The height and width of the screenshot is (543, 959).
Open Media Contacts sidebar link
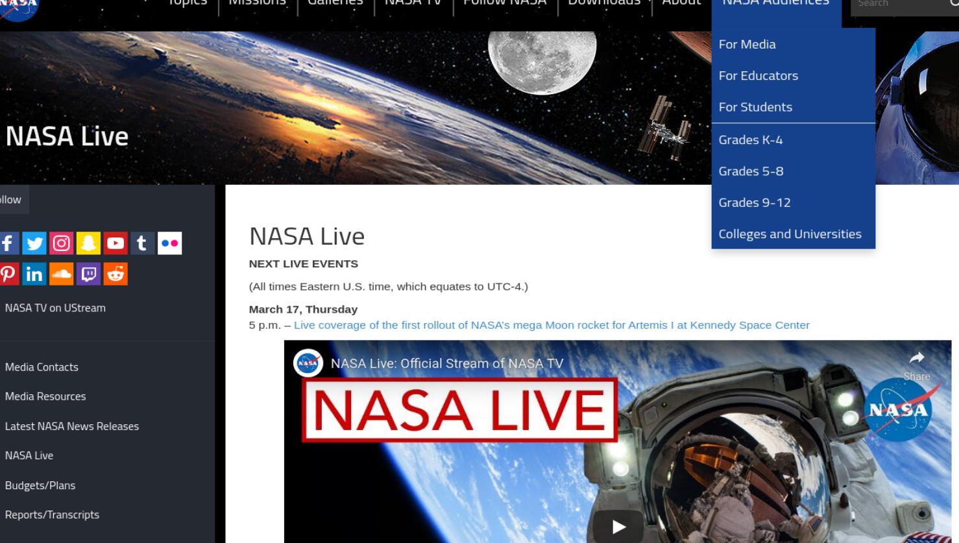pyautogui.click(x=42, y=367)
